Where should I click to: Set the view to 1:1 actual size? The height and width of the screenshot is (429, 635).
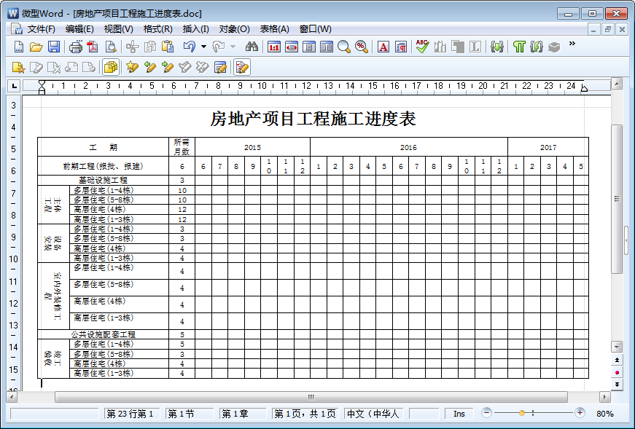point(274,47)
